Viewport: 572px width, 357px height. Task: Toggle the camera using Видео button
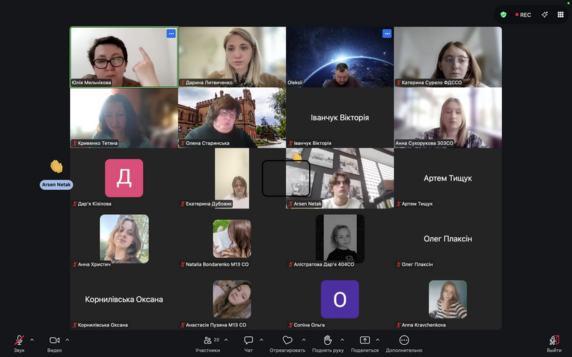(x=54, y=341)
